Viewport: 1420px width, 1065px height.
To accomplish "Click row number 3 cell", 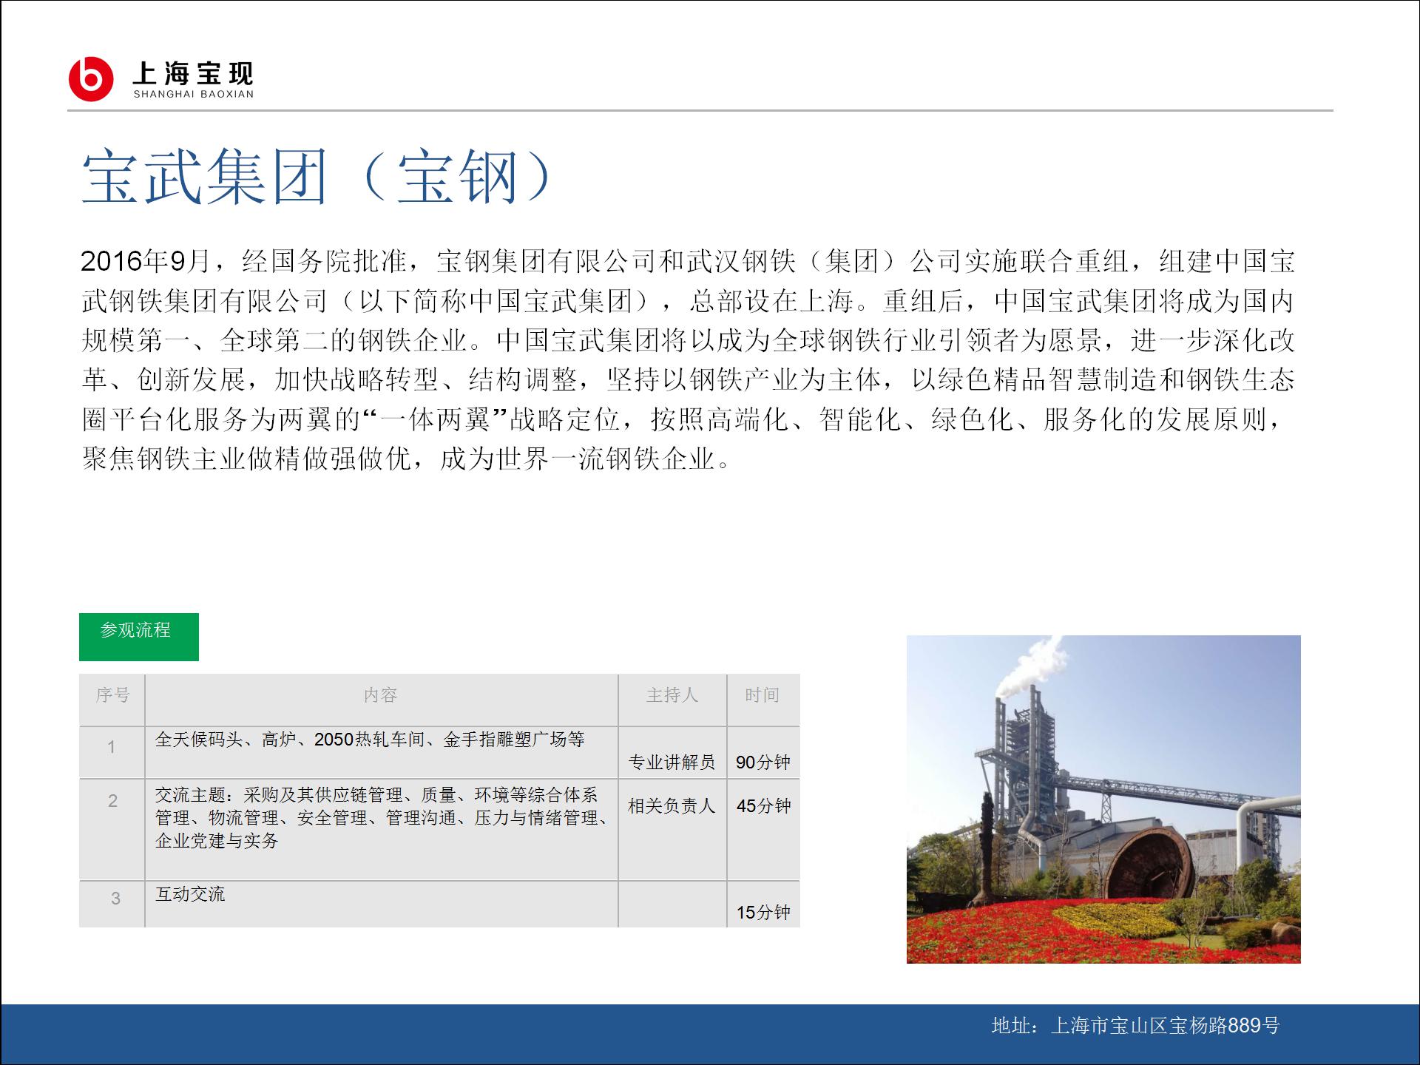I will [112, 904].
